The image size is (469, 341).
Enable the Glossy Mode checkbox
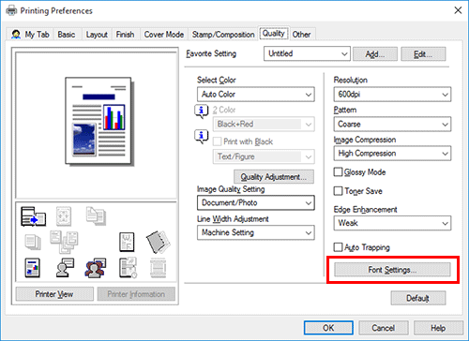[x=338, y=171]
